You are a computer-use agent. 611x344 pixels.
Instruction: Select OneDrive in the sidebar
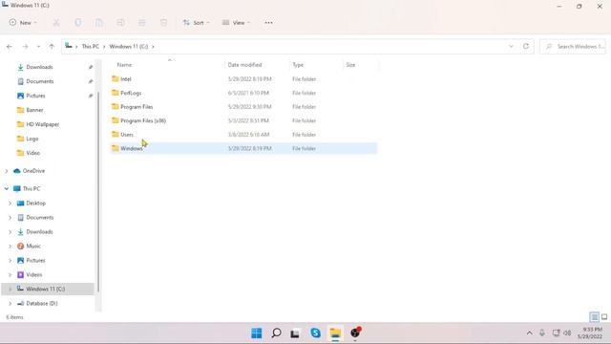click(33, 171)
